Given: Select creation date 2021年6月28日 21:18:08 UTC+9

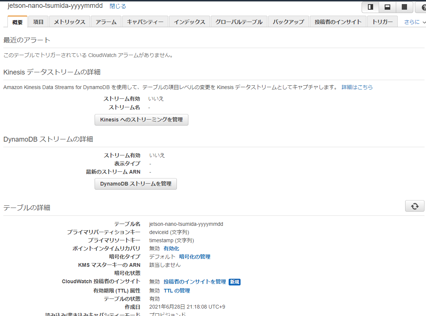Looking at the screenshot, I should click(187, 307).
